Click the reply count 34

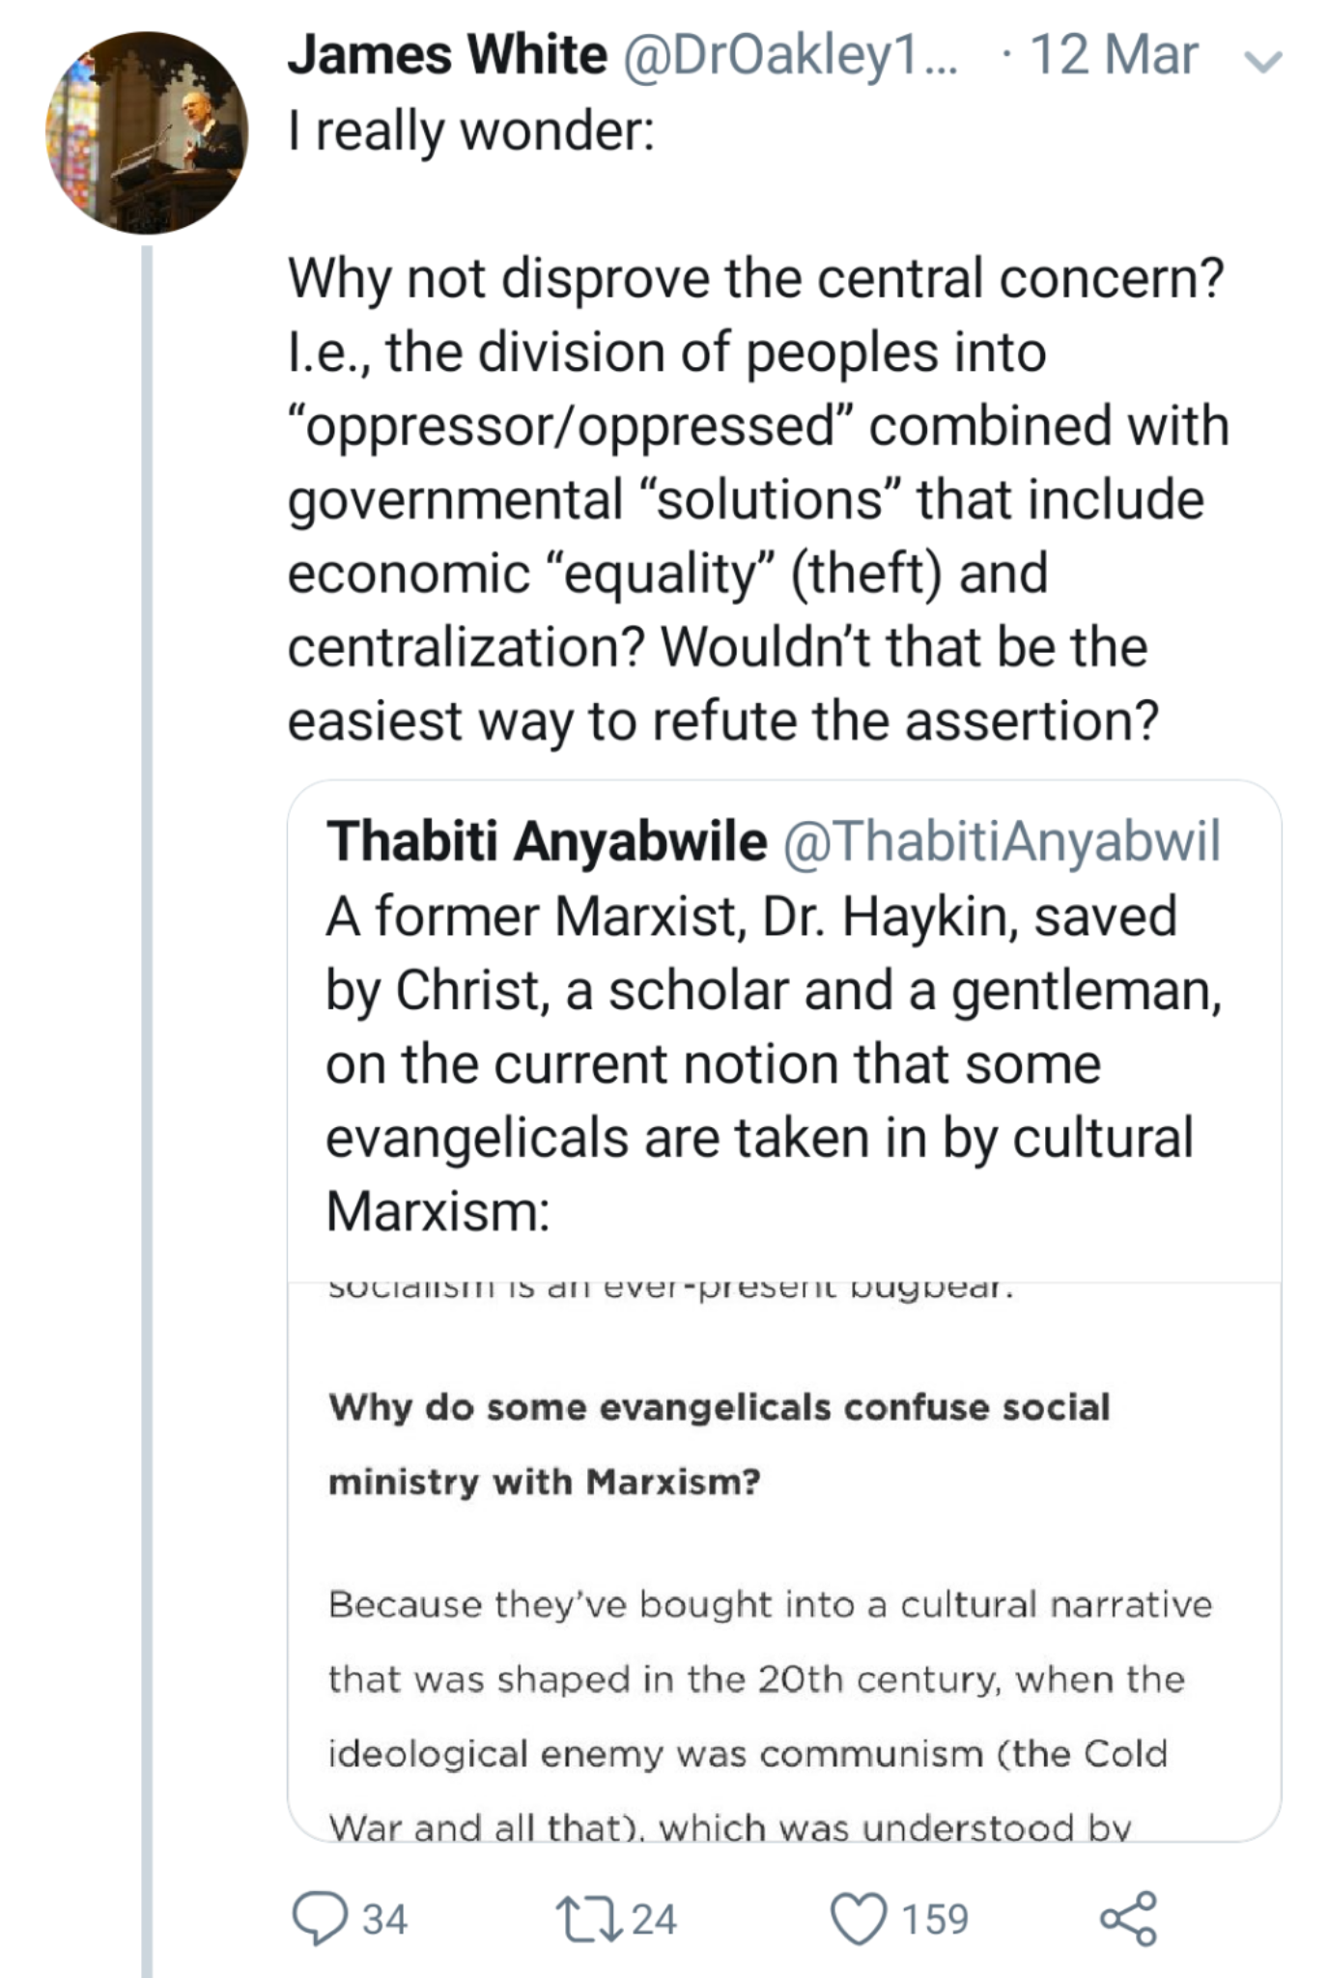tap(384, 1919)
